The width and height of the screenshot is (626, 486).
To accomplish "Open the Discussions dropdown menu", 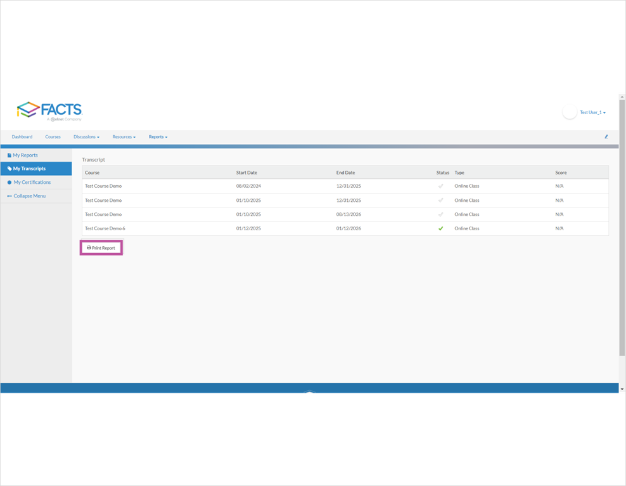I will pos(86,136).
